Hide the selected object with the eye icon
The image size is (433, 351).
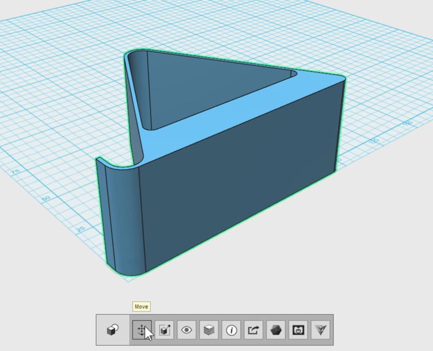[x=187, y=330]
